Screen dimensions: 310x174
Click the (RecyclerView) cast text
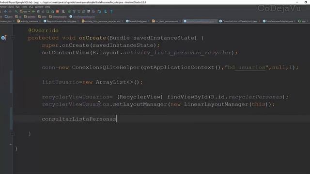(x=140, y=97)
